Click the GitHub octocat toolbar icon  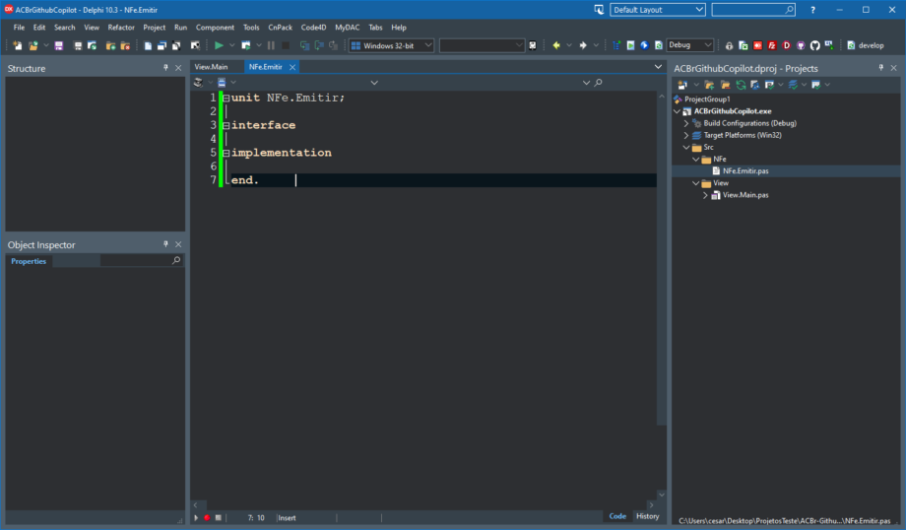click(x=814, y=45)
